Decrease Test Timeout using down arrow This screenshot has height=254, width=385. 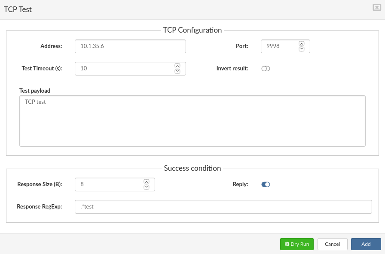point(177,71)
